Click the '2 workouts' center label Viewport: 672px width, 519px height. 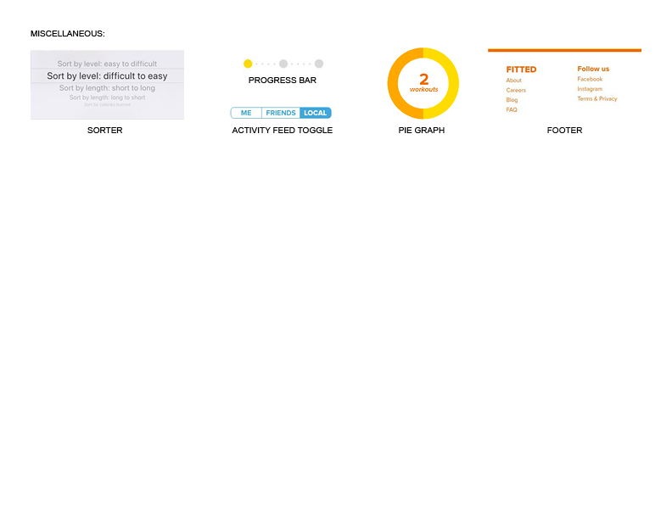tap(424, 82)
